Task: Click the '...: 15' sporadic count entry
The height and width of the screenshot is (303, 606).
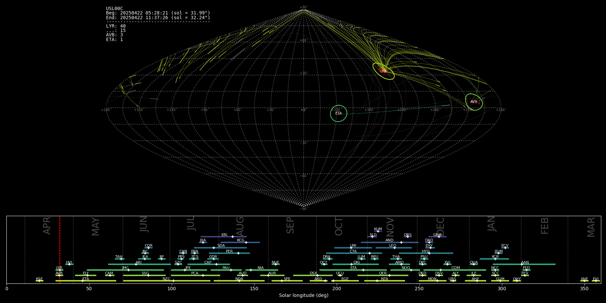Action: click(x=116, y=31)
